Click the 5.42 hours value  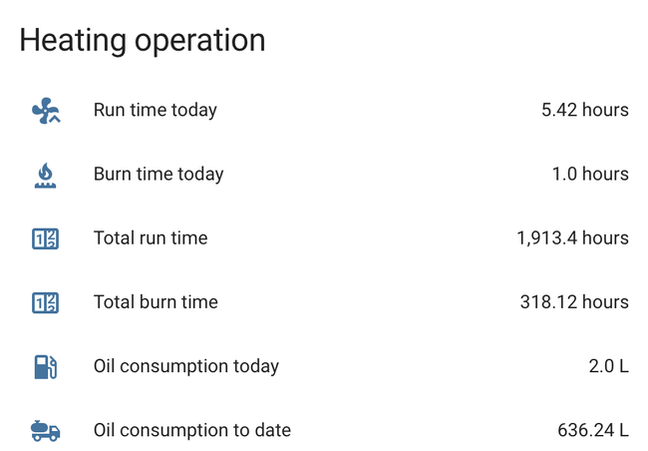584,111
